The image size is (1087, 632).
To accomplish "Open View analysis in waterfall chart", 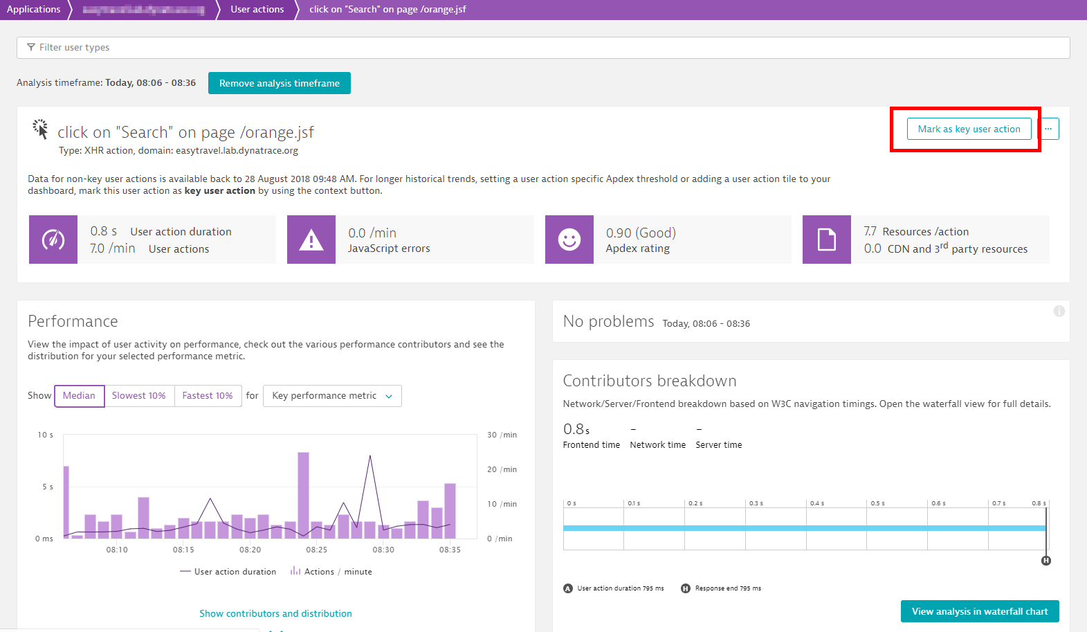I will click(980, 611).
